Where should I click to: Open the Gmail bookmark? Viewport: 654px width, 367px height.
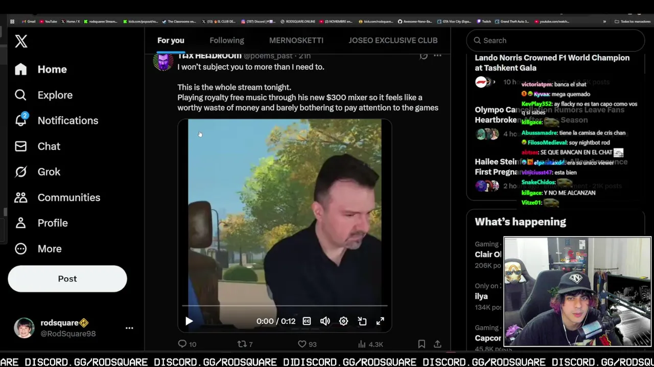[x=29, y=21]
